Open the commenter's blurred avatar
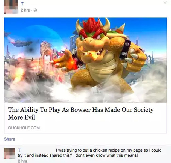The height and width of the screenshot is (163, 171). [10, 153]
